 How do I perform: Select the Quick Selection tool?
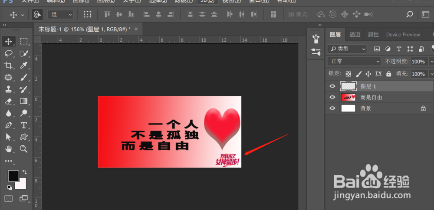[x=24, y=53]
